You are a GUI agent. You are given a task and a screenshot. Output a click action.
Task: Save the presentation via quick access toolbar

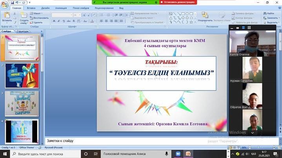(x=13, y=2)
